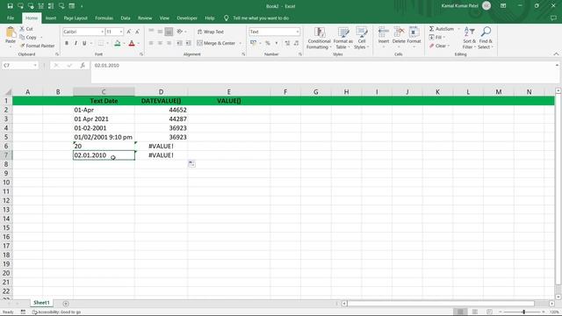Toggle Bold formatting
The width and height of the screenshot is (562, 316).
67,43
